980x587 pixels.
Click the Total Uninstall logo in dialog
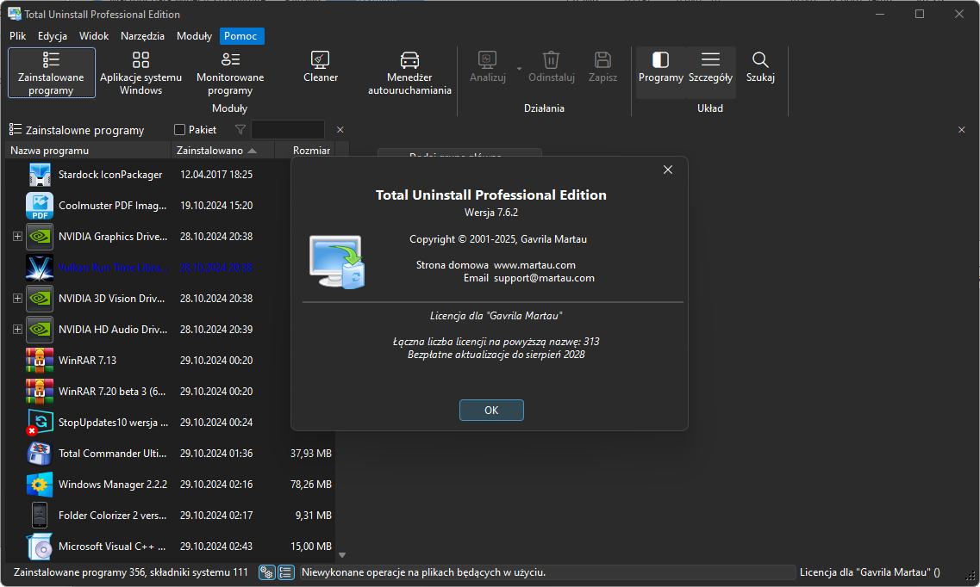click(x=337, y=262)
